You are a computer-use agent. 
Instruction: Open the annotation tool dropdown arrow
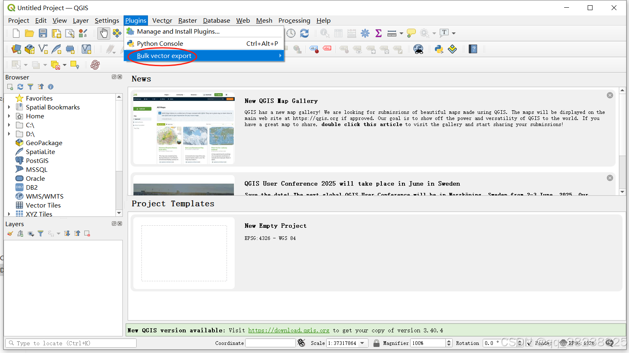point(454,33)
